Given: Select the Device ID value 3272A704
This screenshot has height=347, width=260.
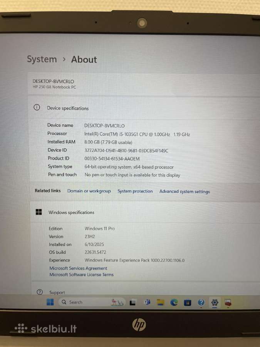Looking at the screenshot, I should 126,151.
